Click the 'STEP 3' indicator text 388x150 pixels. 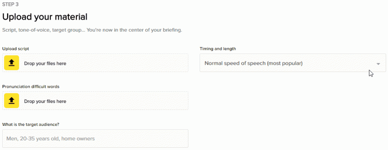10,4
